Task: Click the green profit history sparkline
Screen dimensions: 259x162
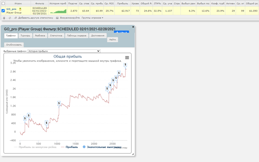Action: coord(58,11)
